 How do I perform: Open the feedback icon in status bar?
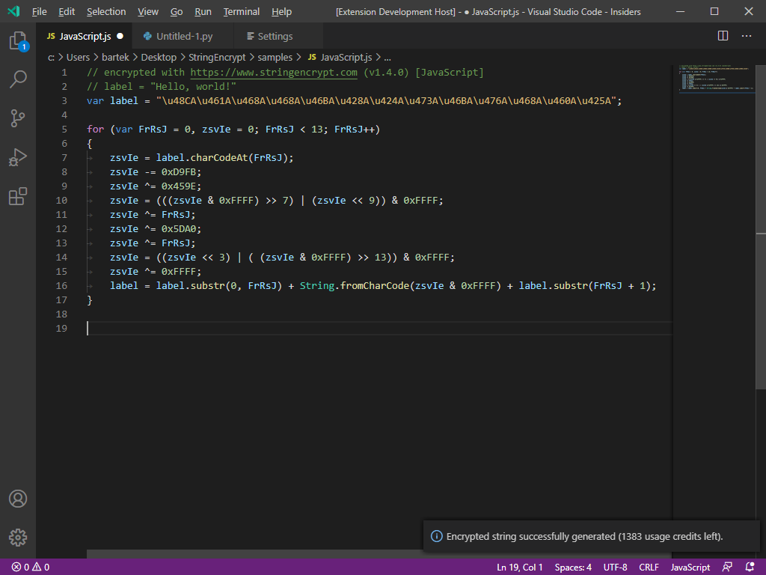(x=727, y=568)
